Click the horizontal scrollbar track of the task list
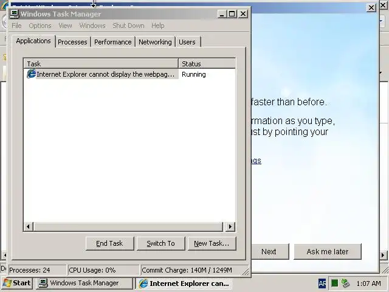Screen dimensions: 389x292 click(x=128, y=226)
